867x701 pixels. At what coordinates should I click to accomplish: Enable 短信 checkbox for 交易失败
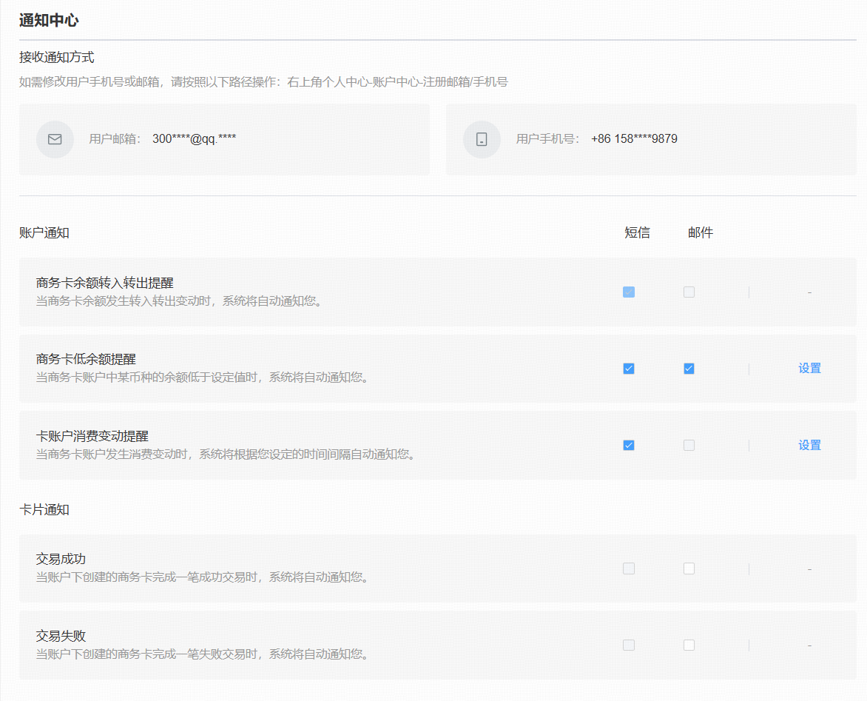pos(629,645)
